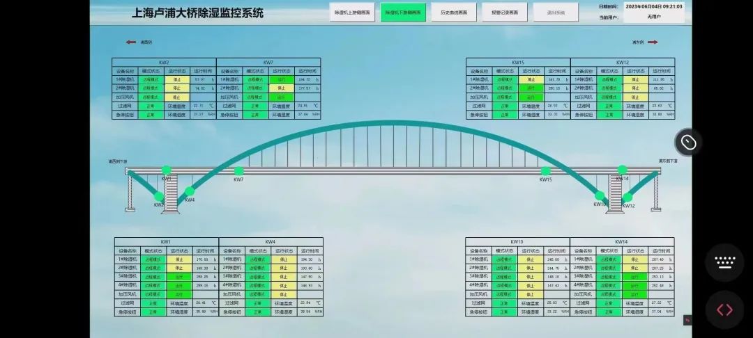Click KW14 3#除湿机 green running status

click(635, 276)
